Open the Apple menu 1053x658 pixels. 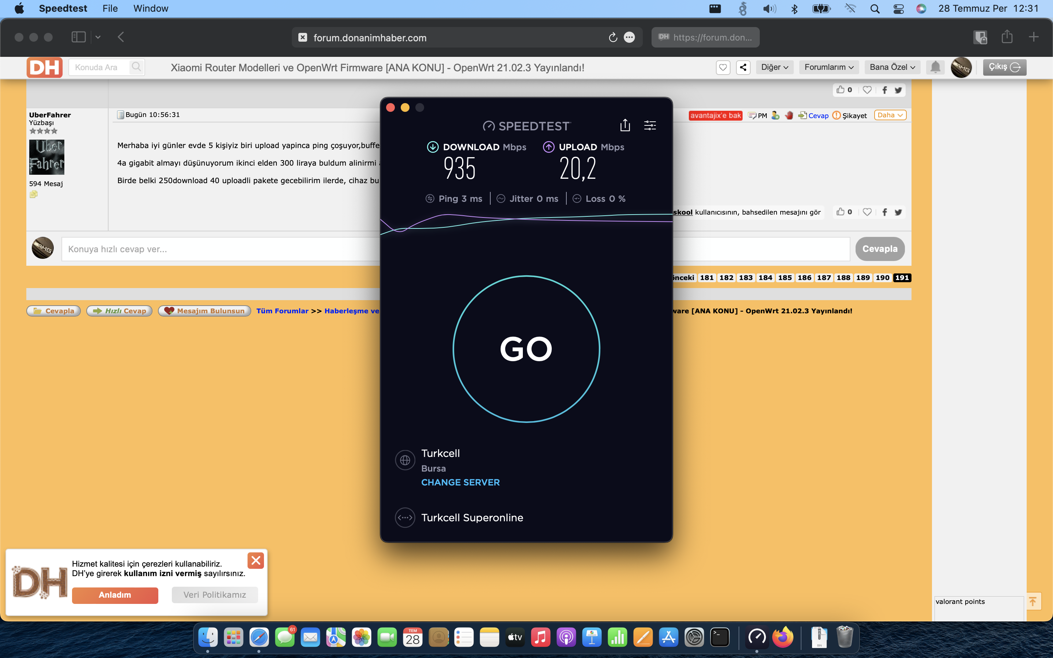(19, 8)
